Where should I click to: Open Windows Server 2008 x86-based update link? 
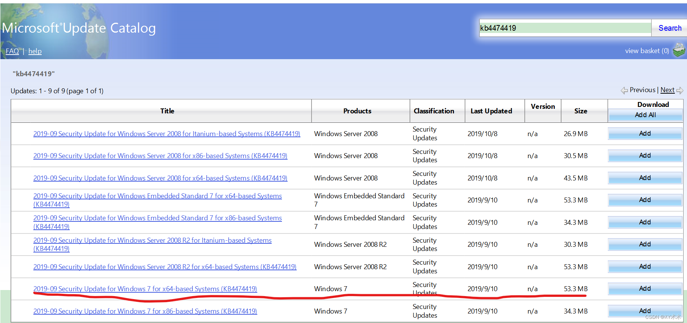click(160, 156)
